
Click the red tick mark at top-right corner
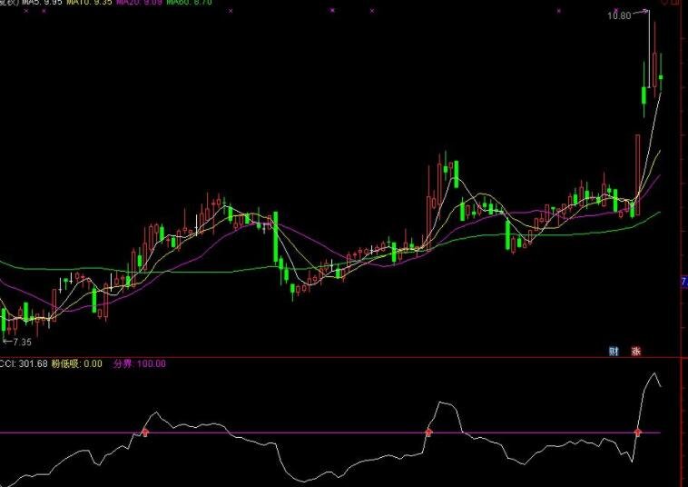click(x=673, y=3)
